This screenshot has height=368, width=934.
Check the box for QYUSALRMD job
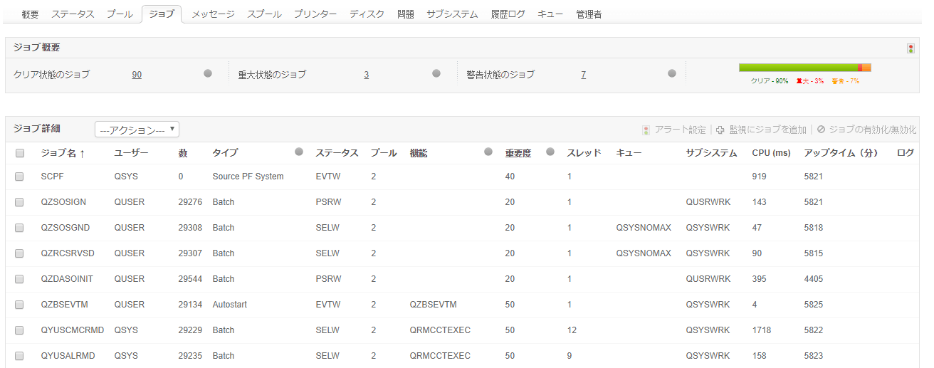tap(20, 356)
